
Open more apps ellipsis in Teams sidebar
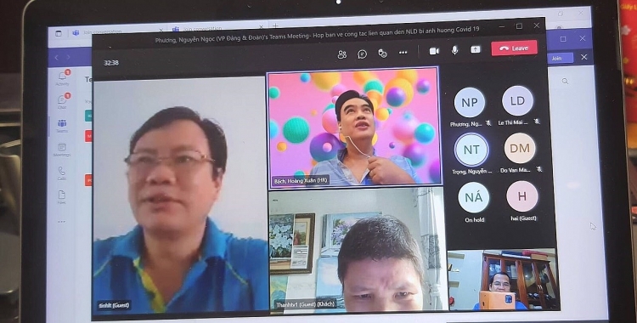(62, 222)
